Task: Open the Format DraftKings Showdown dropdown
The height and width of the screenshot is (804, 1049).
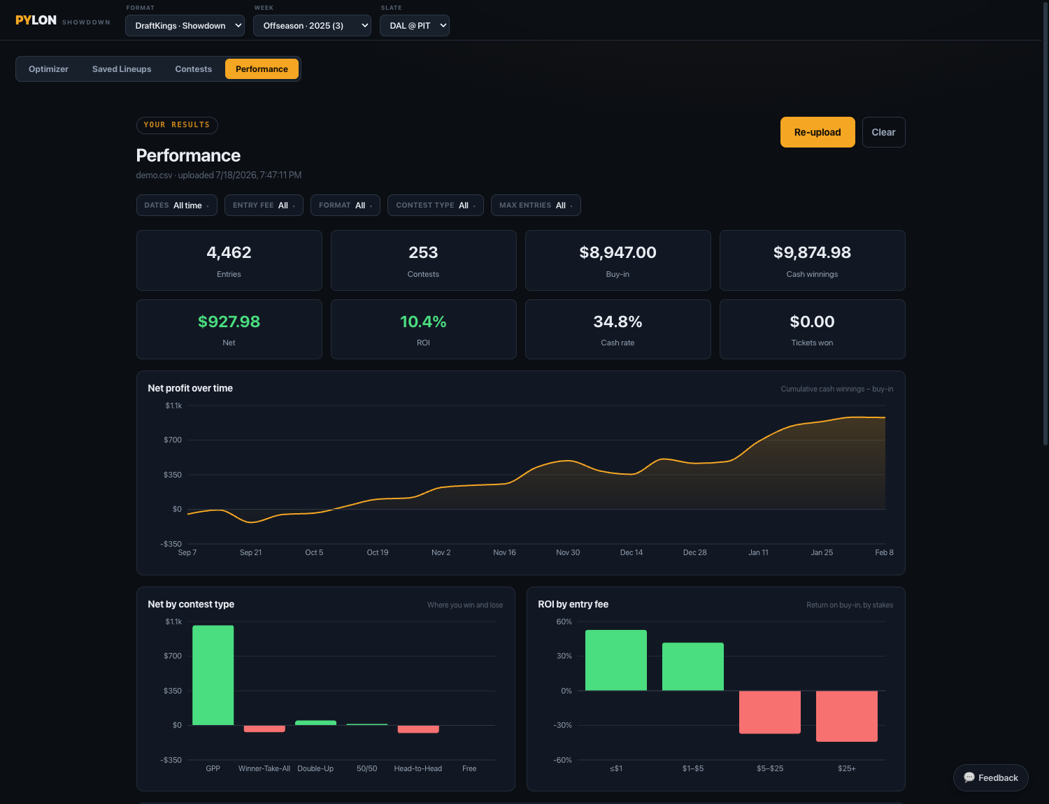Action: click(x=185, y=26)
